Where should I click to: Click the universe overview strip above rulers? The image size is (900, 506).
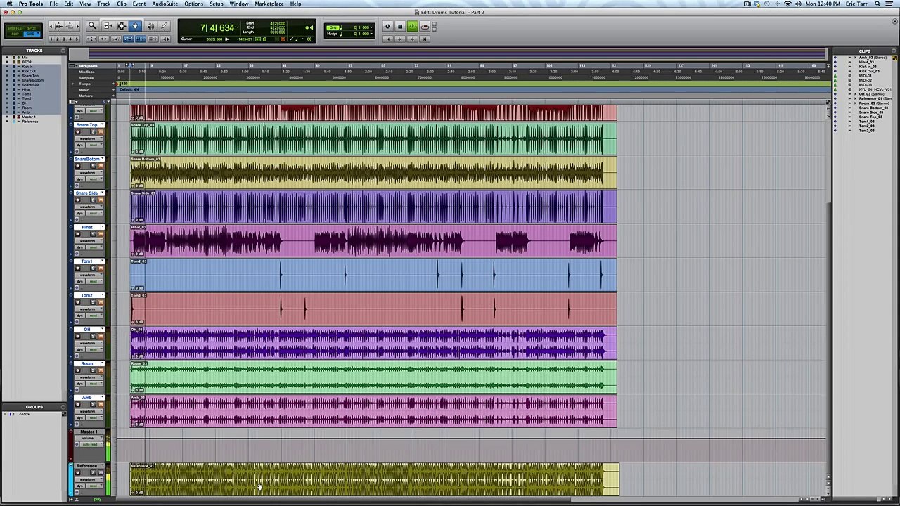(x=448, y=53)
